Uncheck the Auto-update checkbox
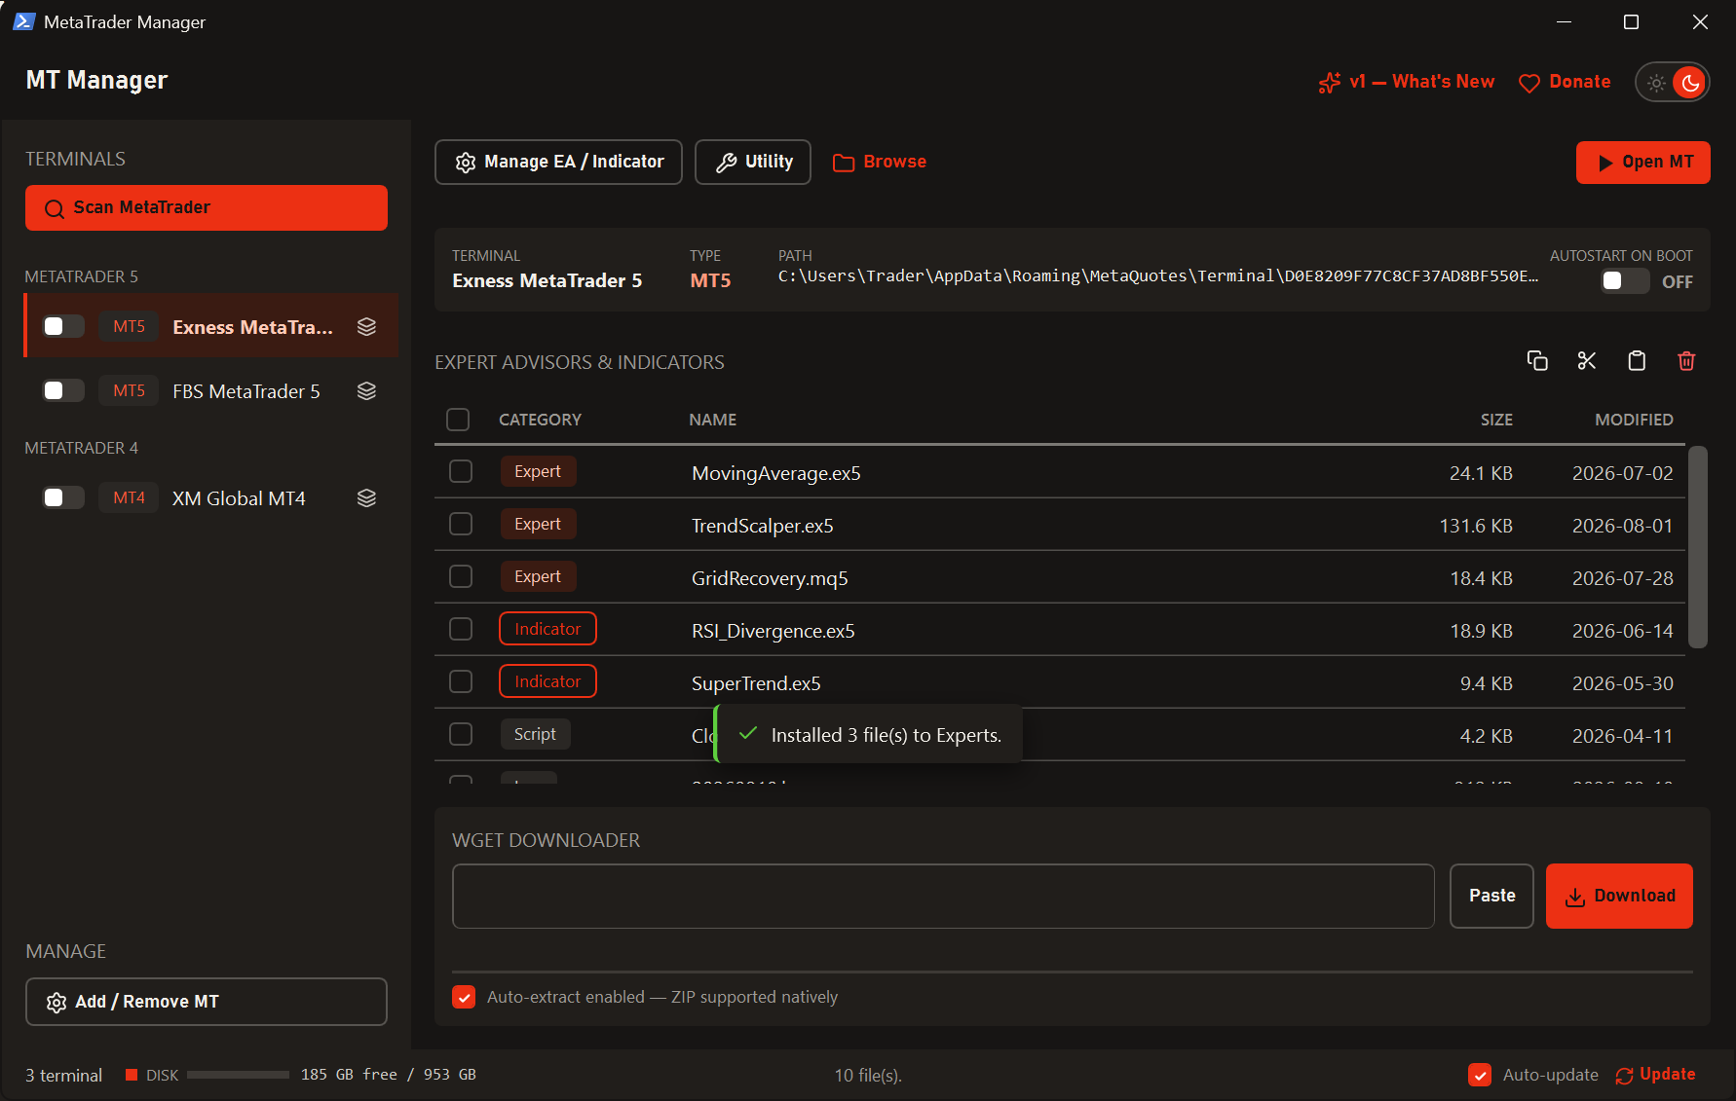Image resolution: width=1736 pixels, height=1101 pixels. (x=1480, y=1075)
